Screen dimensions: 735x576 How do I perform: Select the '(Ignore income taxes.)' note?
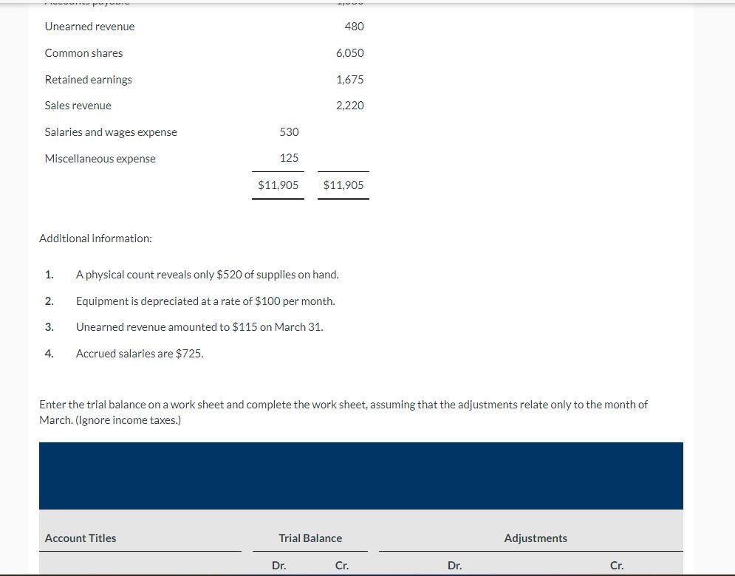[x=128, y=420]
